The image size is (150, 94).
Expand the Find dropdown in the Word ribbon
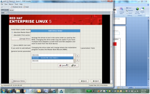129,8
